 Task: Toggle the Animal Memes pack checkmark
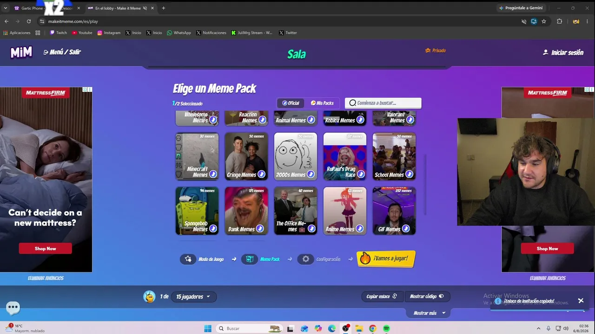tap(311, 120)
